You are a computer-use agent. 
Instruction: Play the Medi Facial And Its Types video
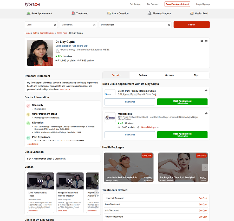[x=40, y=180]
